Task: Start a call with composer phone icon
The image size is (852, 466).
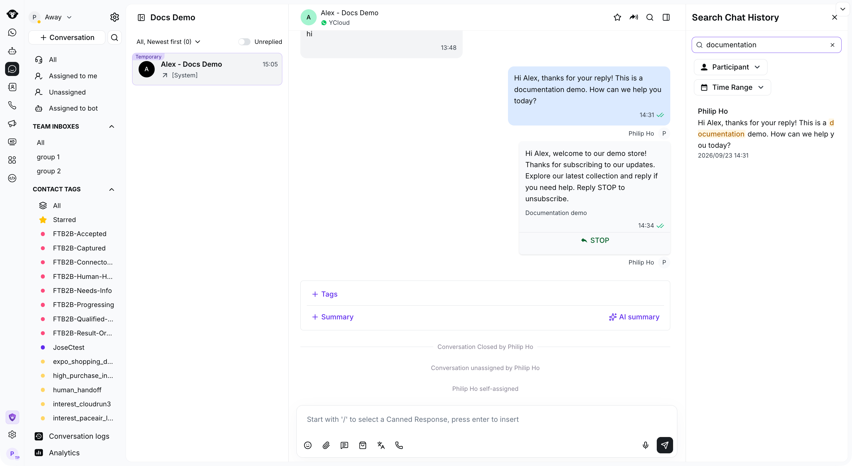Action: click(399, 445)
